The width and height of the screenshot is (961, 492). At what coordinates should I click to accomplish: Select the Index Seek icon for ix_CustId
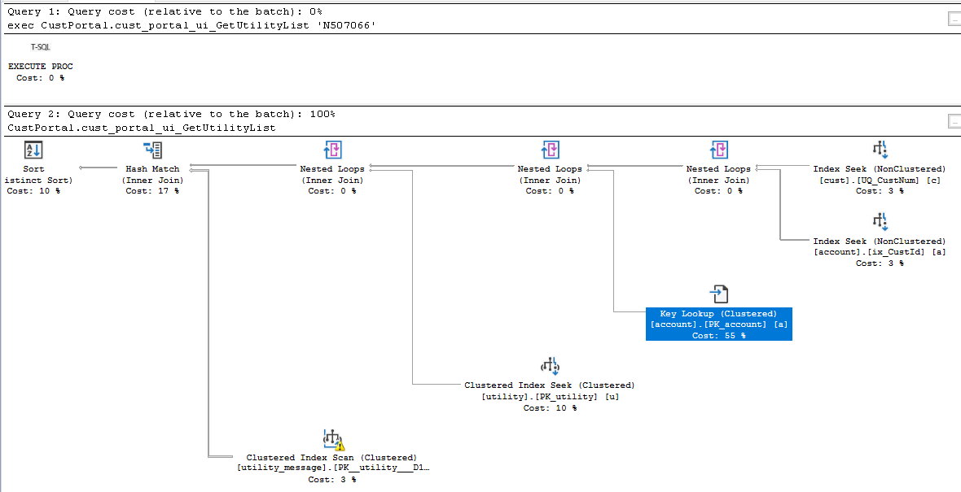[880, 221]
